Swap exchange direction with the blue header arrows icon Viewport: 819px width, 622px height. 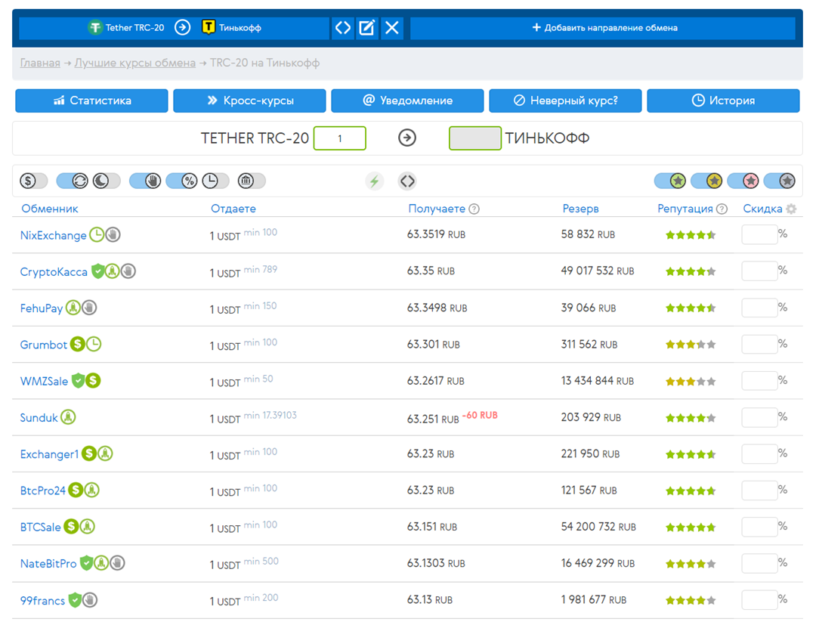click(x=343, y=28)
